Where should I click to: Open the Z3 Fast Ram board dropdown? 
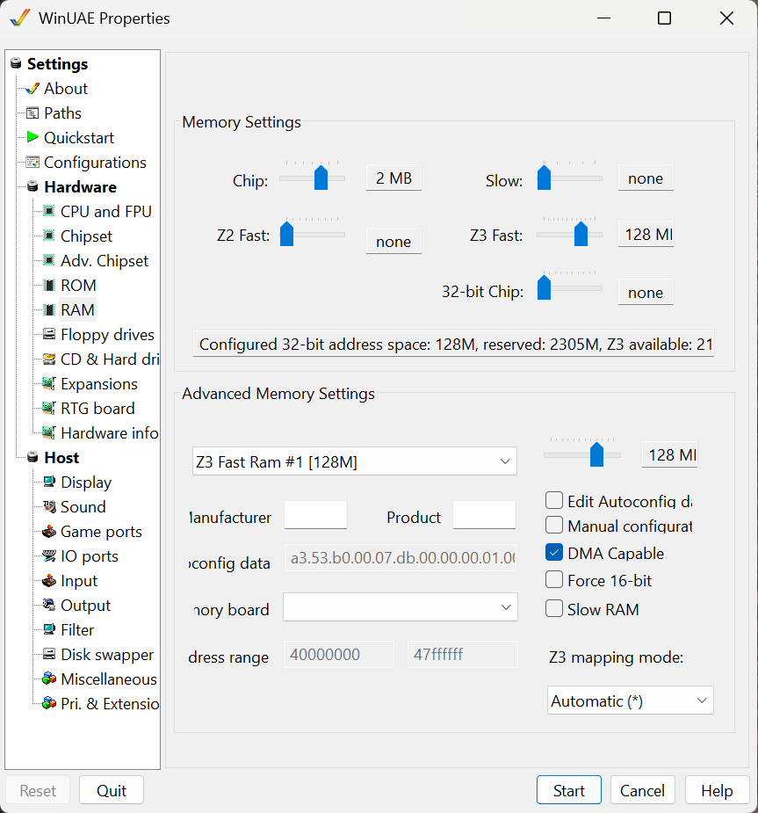[x=355, y=461]
